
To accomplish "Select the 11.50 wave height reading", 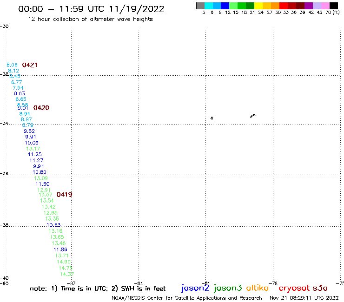I will click(x=43, y=184).
